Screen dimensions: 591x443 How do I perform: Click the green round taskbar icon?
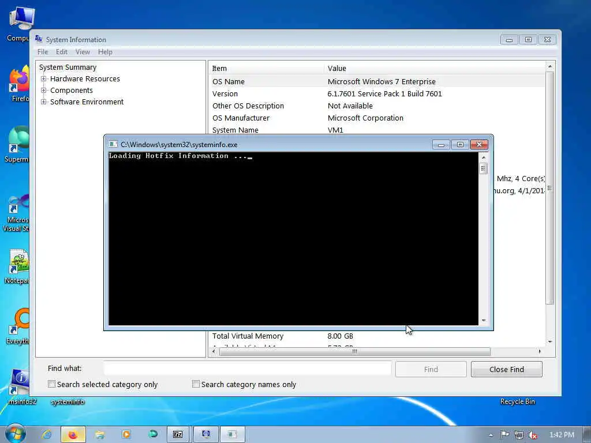152,434
